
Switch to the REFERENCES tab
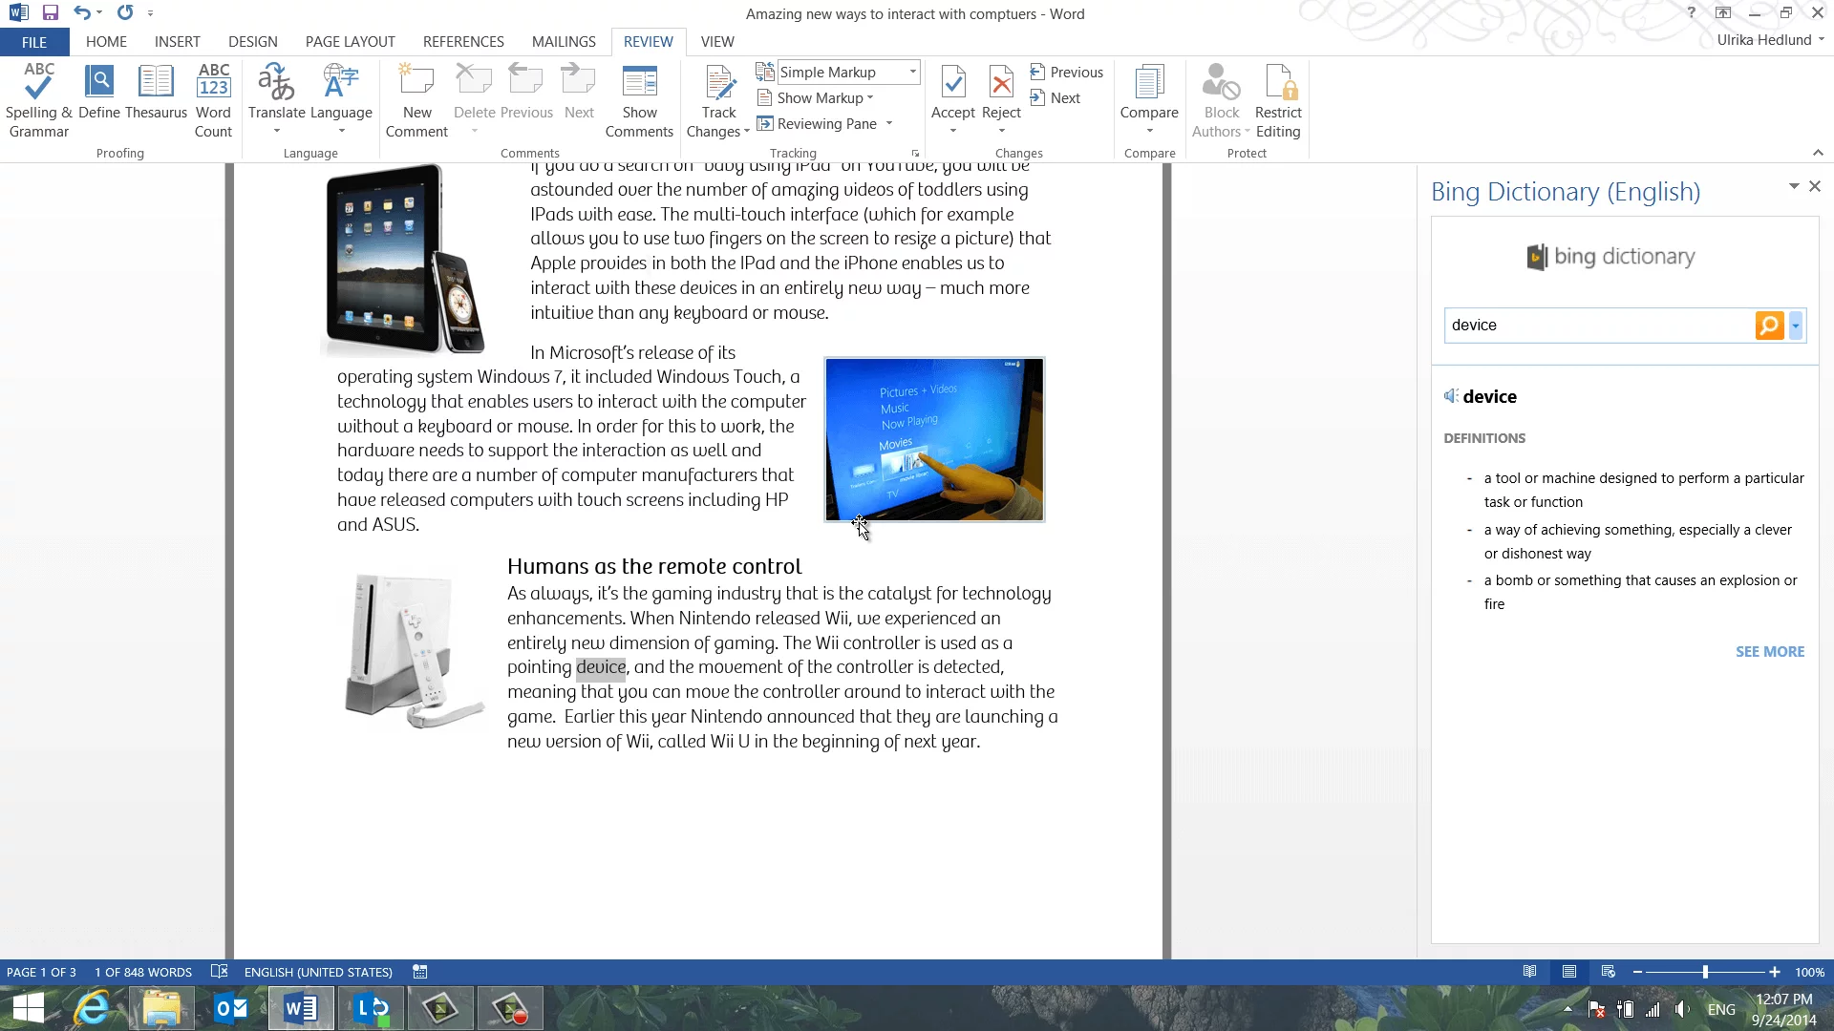[x=463, y=42]
